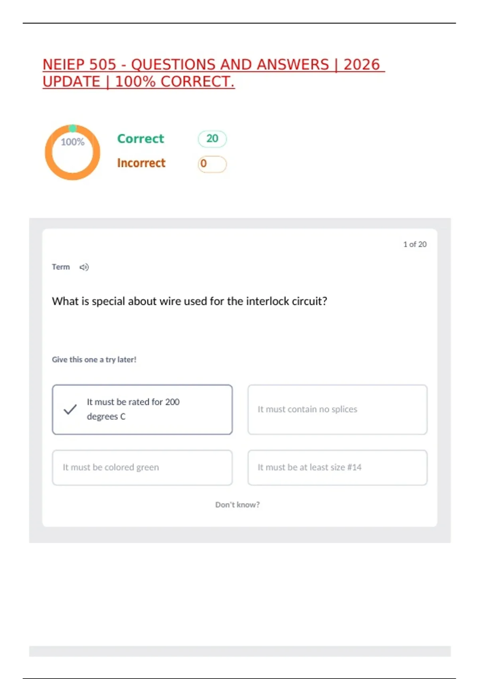Click the 'Term' label

click(61, 267)
